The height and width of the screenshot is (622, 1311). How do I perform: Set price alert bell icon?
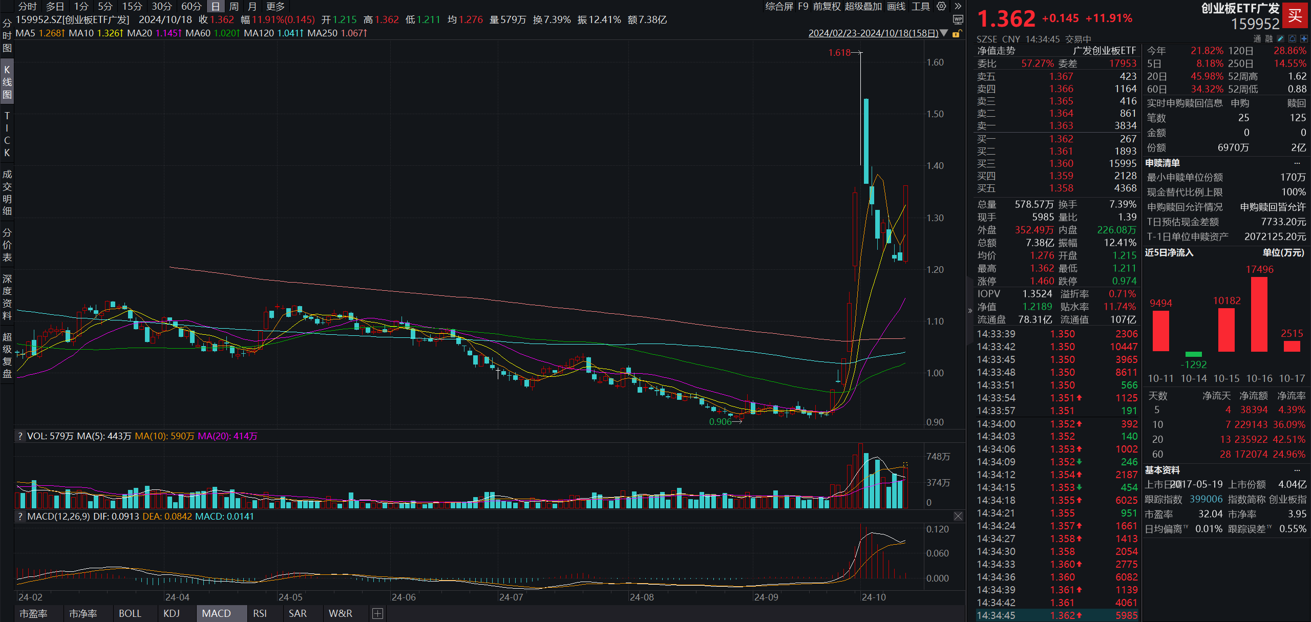pos(1292,39)
